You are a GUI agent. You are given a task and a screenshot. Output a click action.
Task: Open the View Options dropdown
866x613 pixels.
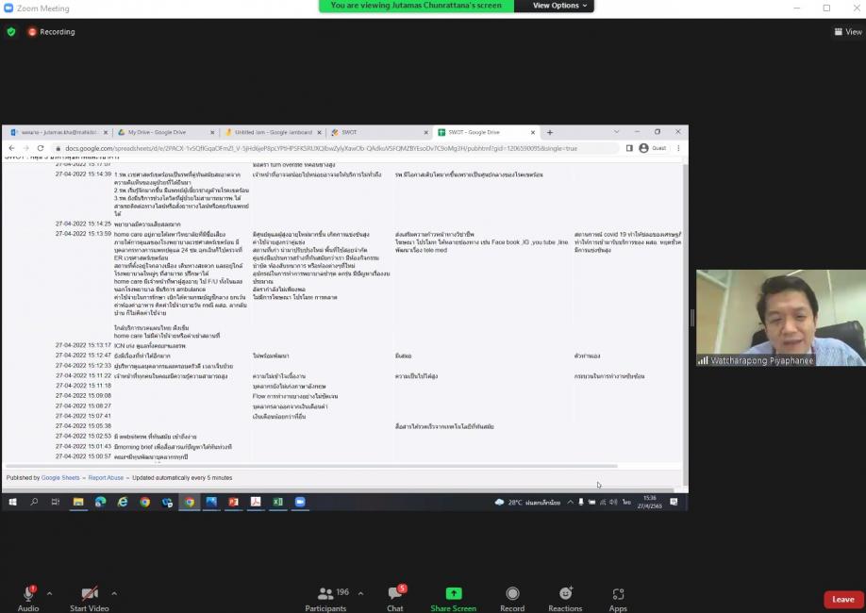click(559, 6)
